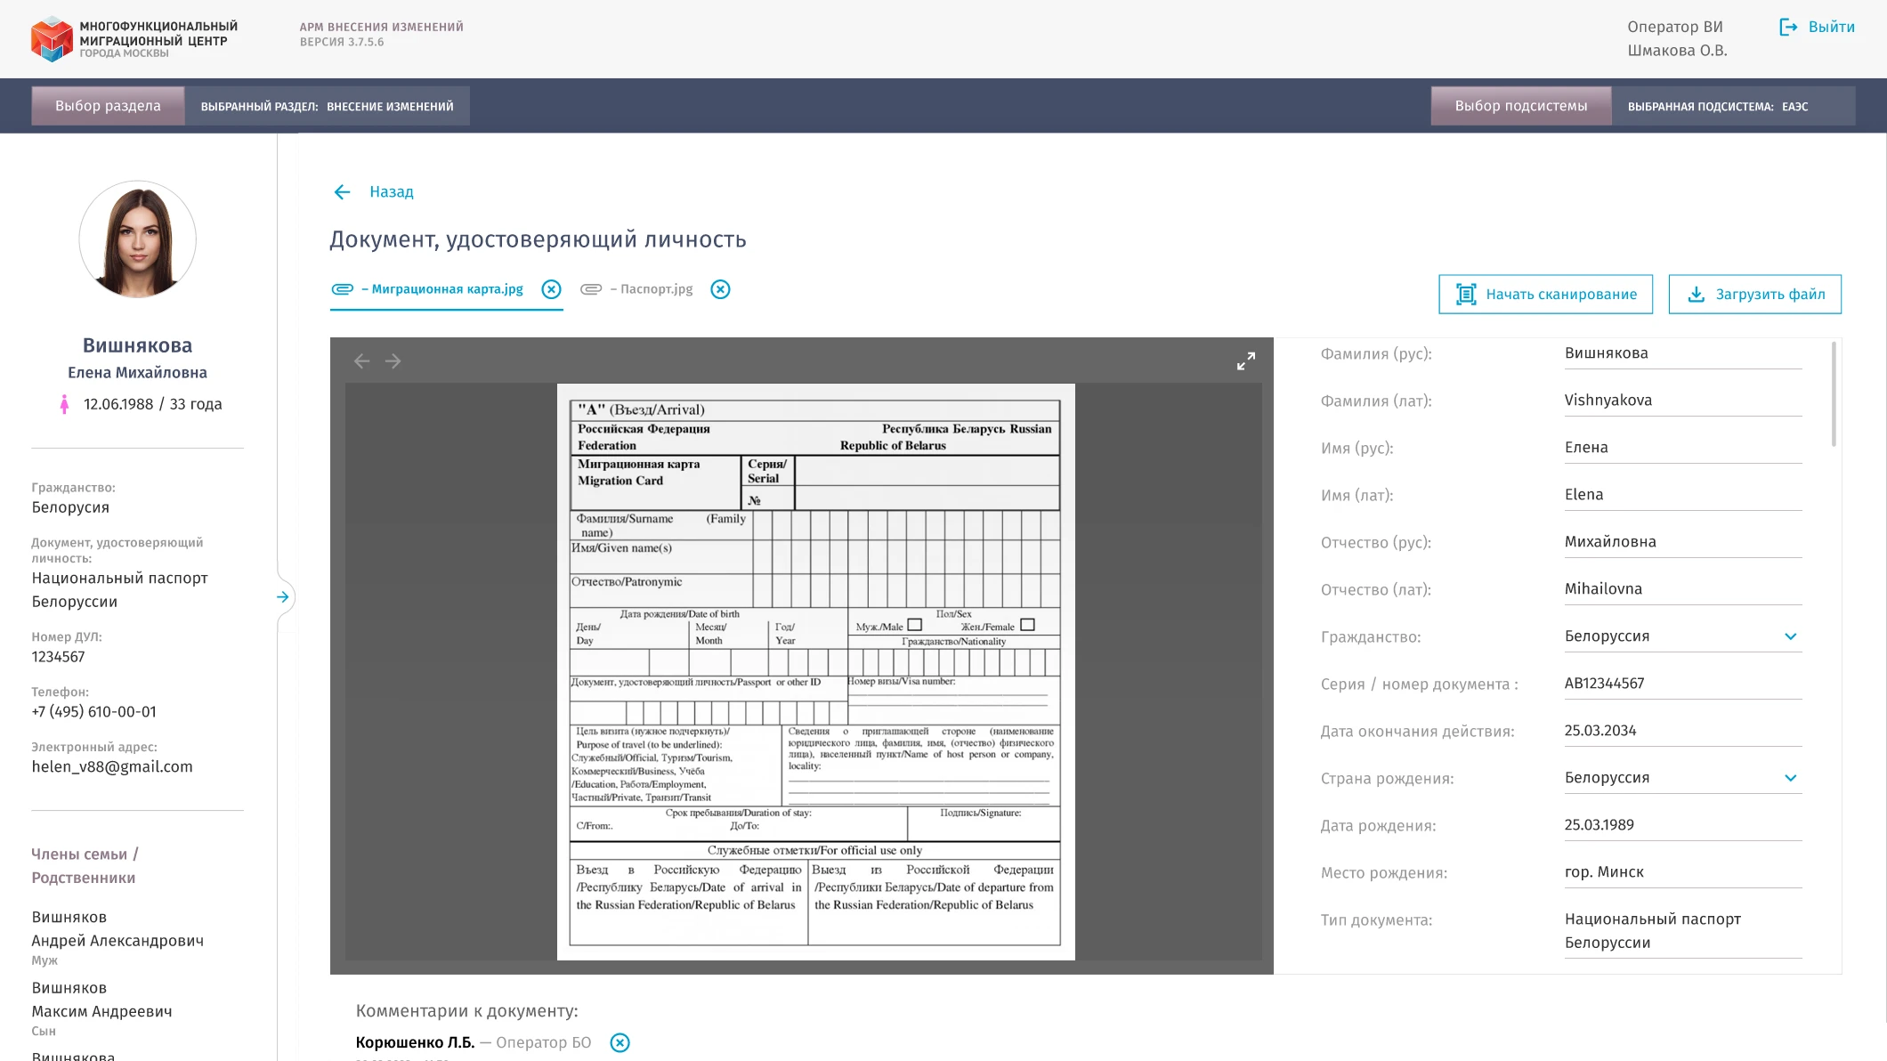Open Выбор подсистемы menu
The height and width of the screenshot is (1061, 1887).
(1520, 106)
